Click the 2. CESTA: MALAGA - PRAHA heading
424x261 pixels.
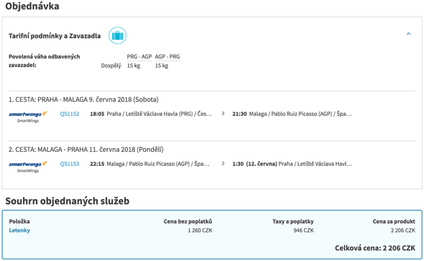coord(86,149)
